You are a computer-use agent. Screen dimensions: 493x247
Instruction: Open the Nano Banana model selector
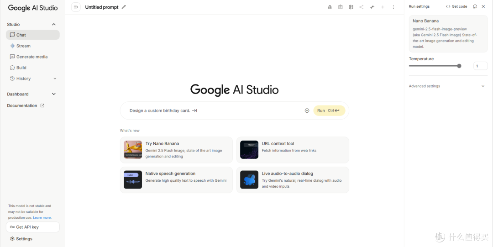click(x=448, y=34)
